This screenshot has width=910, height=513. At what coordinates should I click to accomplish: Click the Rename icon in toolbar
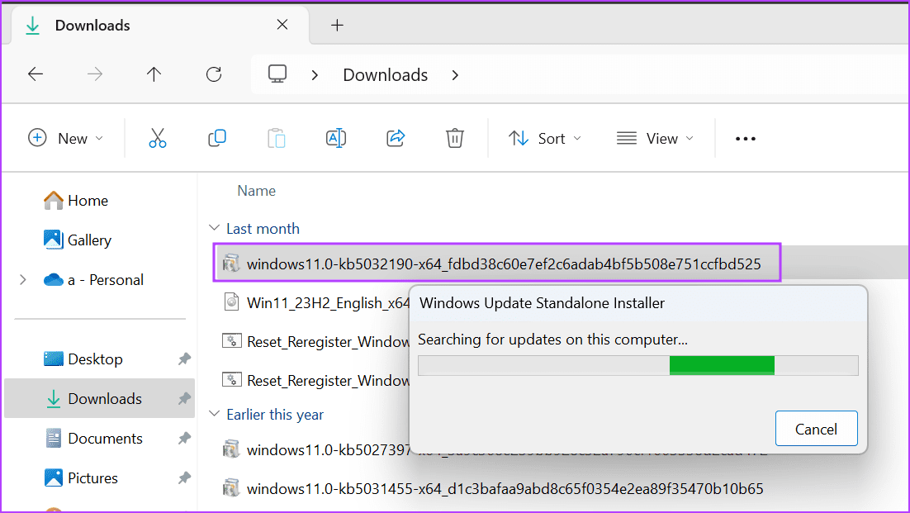pos(336,138)
